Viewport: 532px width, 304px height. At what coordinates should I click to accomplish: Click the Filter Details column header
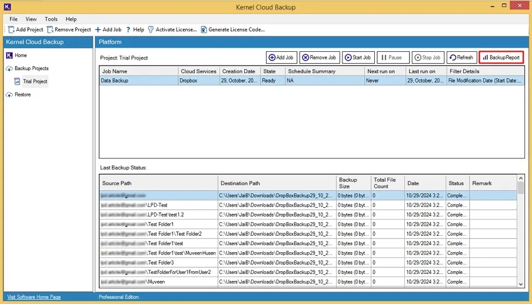tap(486, 71)
